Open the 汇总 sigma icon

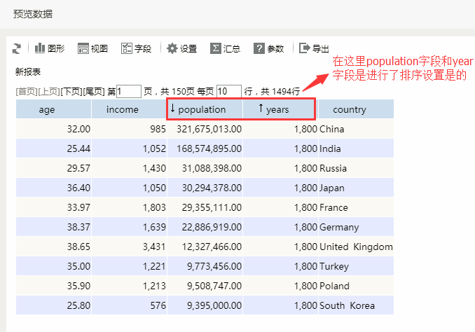tap(215, 48)
